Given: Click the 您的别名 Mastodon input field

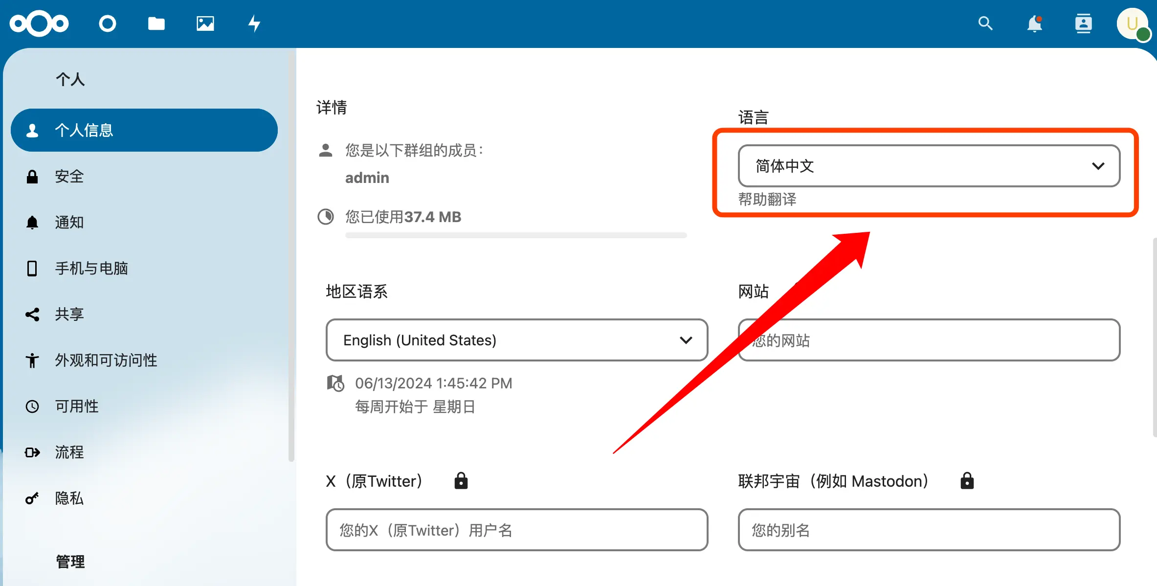Looking at the screenshot, I should coord(929,530).
